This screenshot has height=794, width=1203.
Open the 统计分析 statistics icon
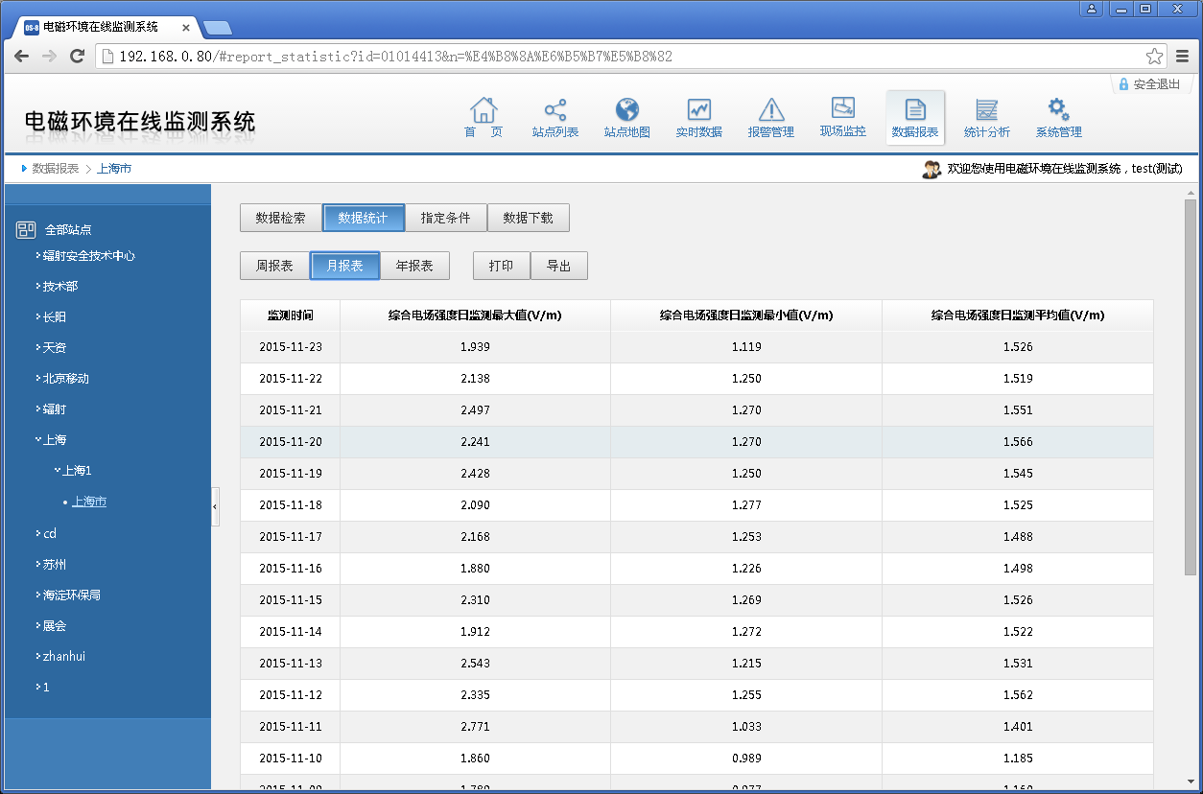[x=987, y=109]
